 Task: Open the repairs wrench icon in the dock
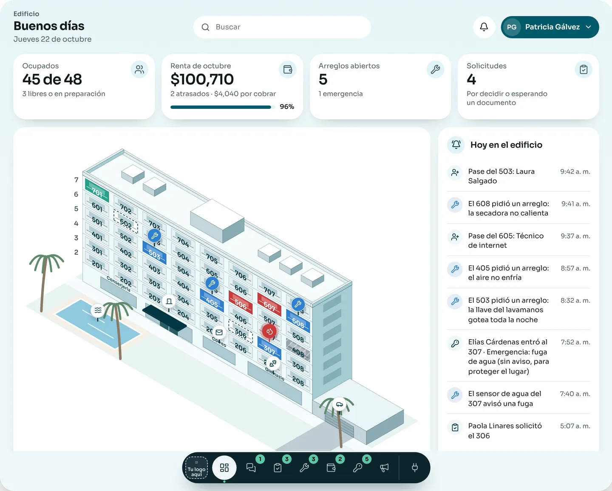304,468
